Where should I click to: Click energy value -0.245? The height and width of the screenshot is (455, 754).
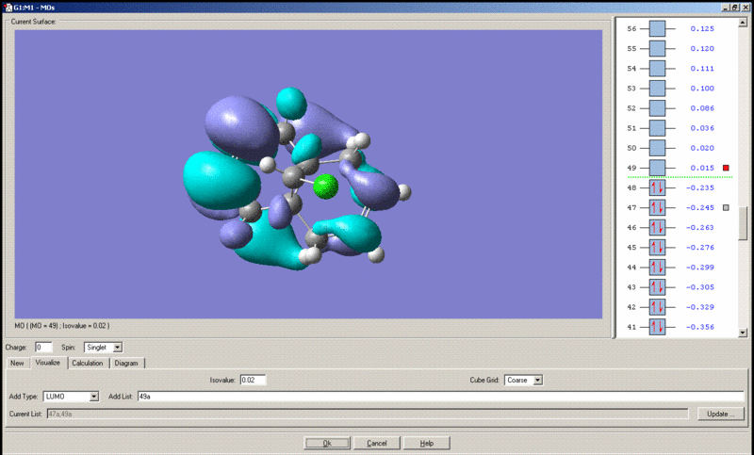pyautogui.click(x=700, y=207)
